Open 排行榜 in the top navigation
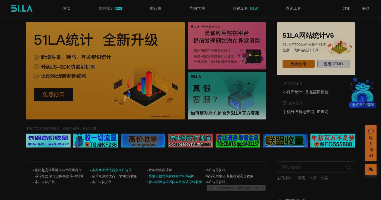381x200 pixels. pyautogui.click(x=155, y=8)
